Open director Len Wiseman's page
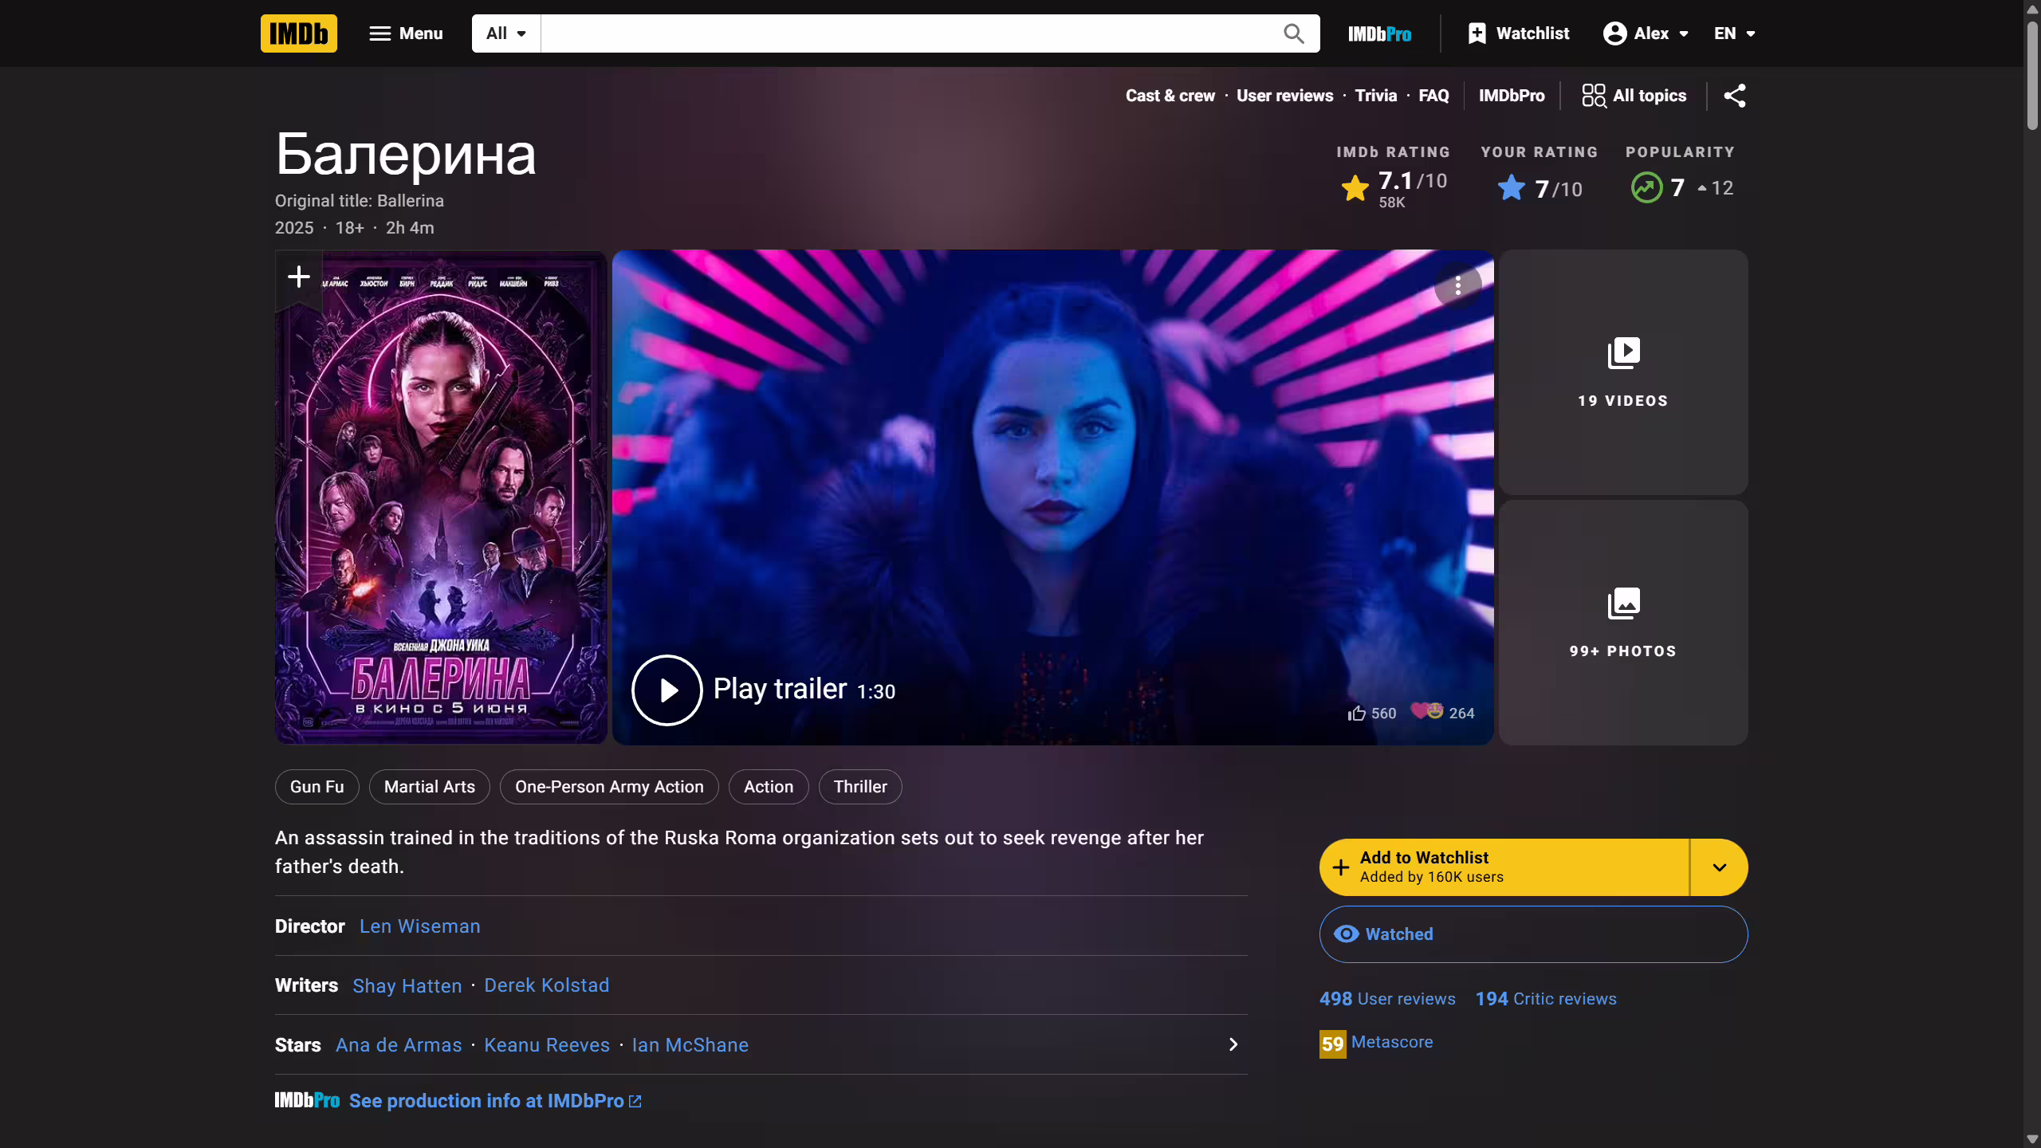Image resolution: width=2041 pixels, height=1148 pixels. click(x=420, y=926)
